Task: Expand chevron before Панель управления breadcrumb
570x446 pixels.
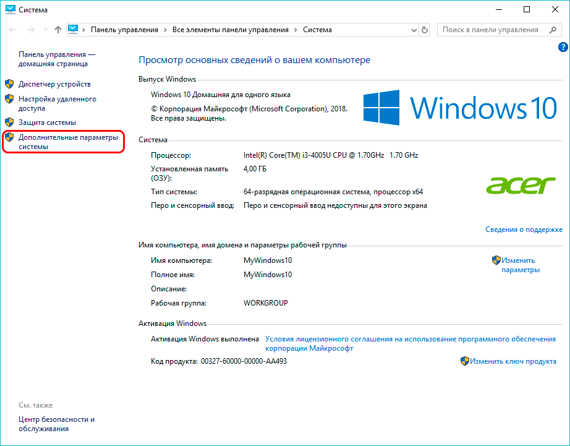Action: coord(83,30)
